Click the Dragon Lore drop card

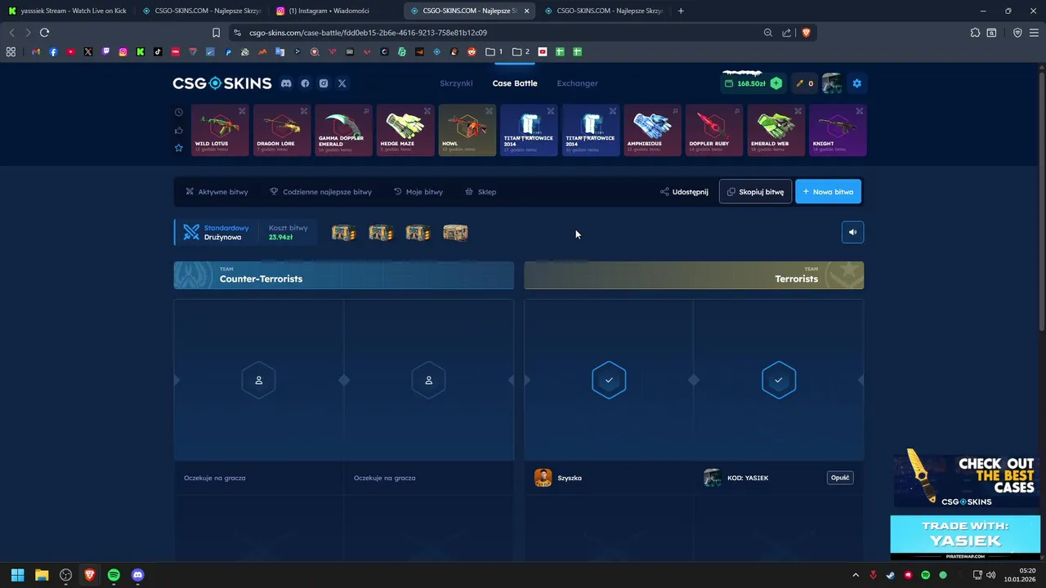[x=282, y=130]
